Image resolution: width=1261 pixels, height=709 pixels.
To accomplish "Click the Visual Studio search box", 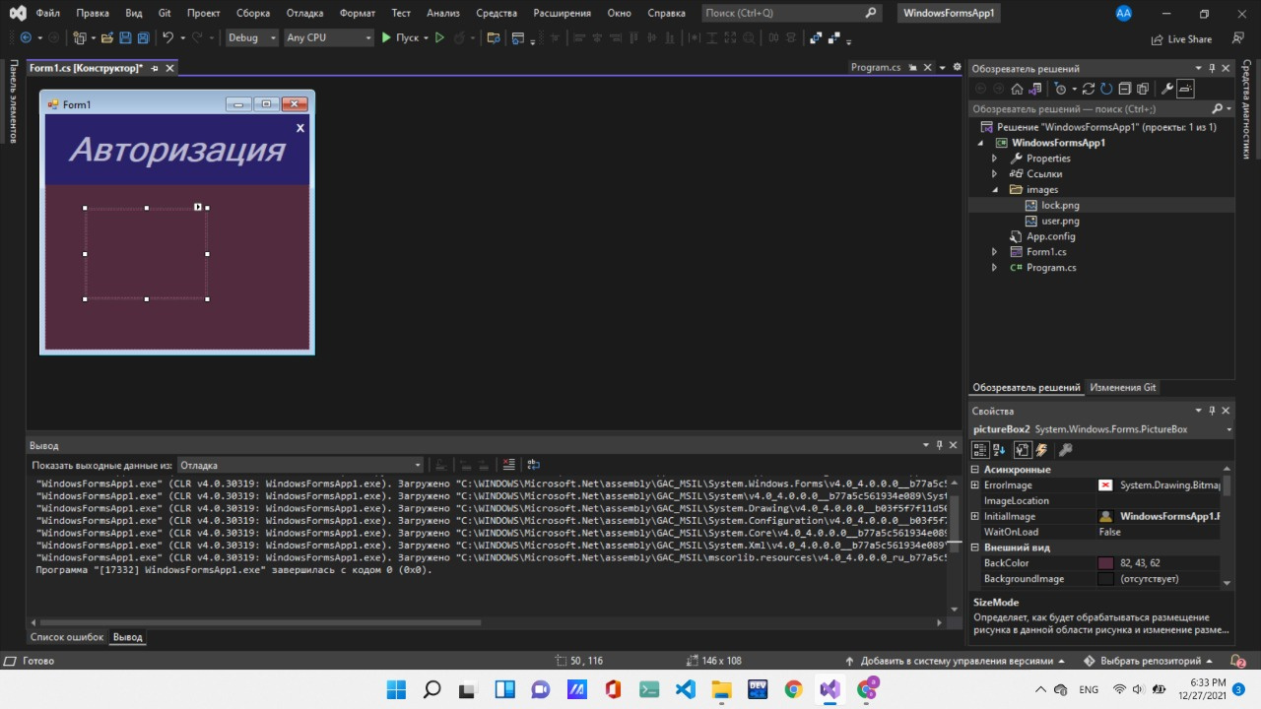I will point(791,13).
